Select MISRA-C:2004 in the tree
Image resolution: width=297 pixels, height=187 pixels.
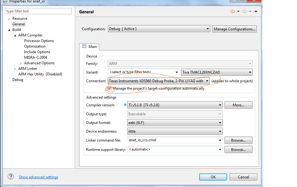pyautogui.click(x=36, y=57)
